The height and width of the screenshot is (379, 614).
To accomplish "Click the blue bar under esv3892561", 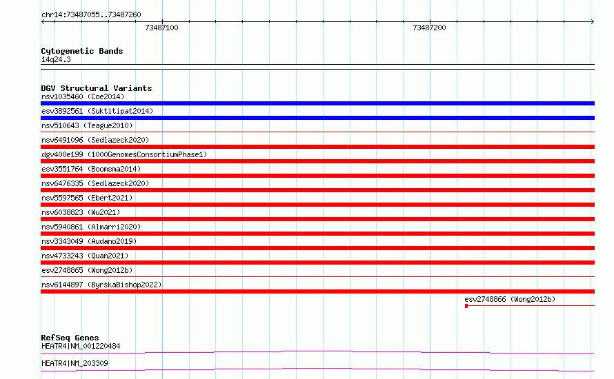I will 317,118.
